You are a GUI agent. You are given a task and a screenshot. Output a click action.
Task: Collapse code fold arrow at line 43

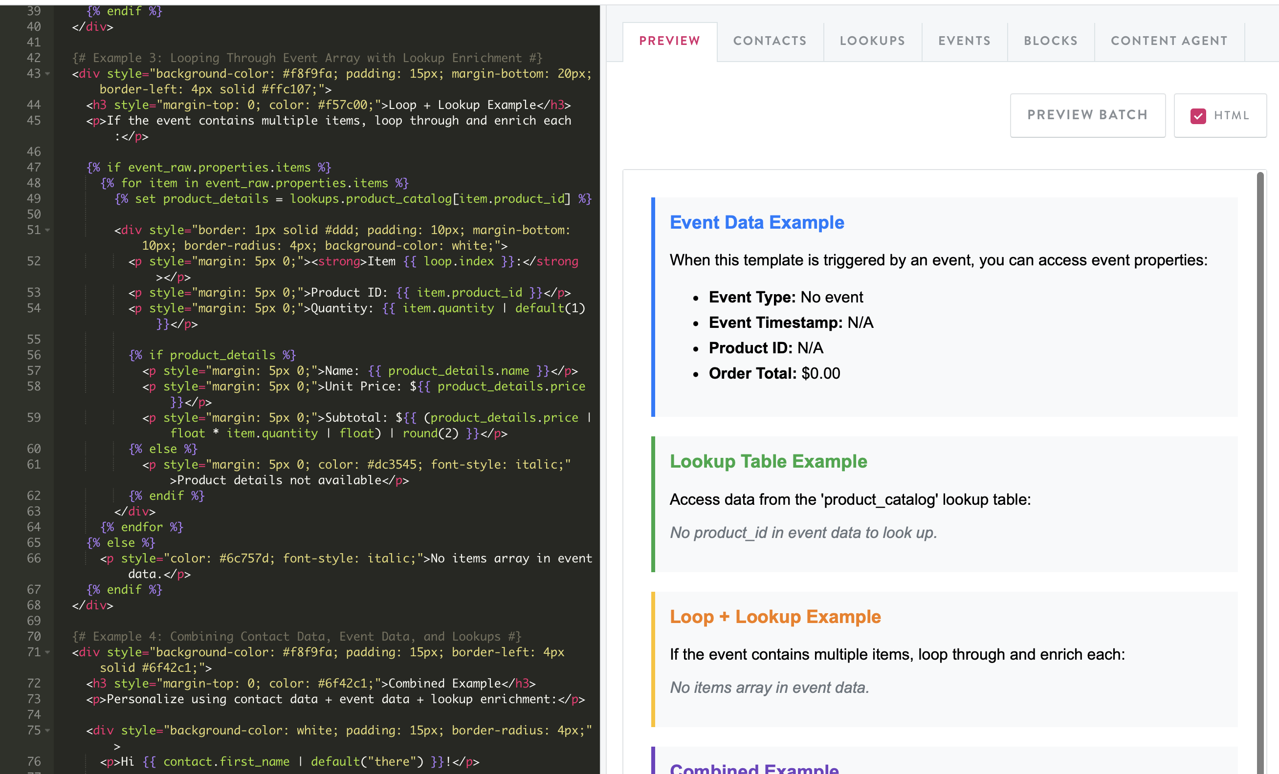[48, 74]
